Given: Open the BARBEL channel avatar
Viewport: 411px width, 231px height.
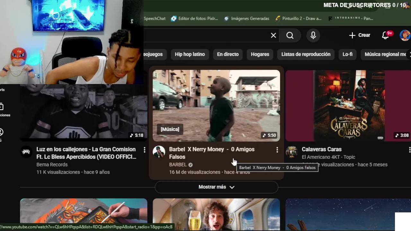Looking at the screenshot, I should click(159, 152).
